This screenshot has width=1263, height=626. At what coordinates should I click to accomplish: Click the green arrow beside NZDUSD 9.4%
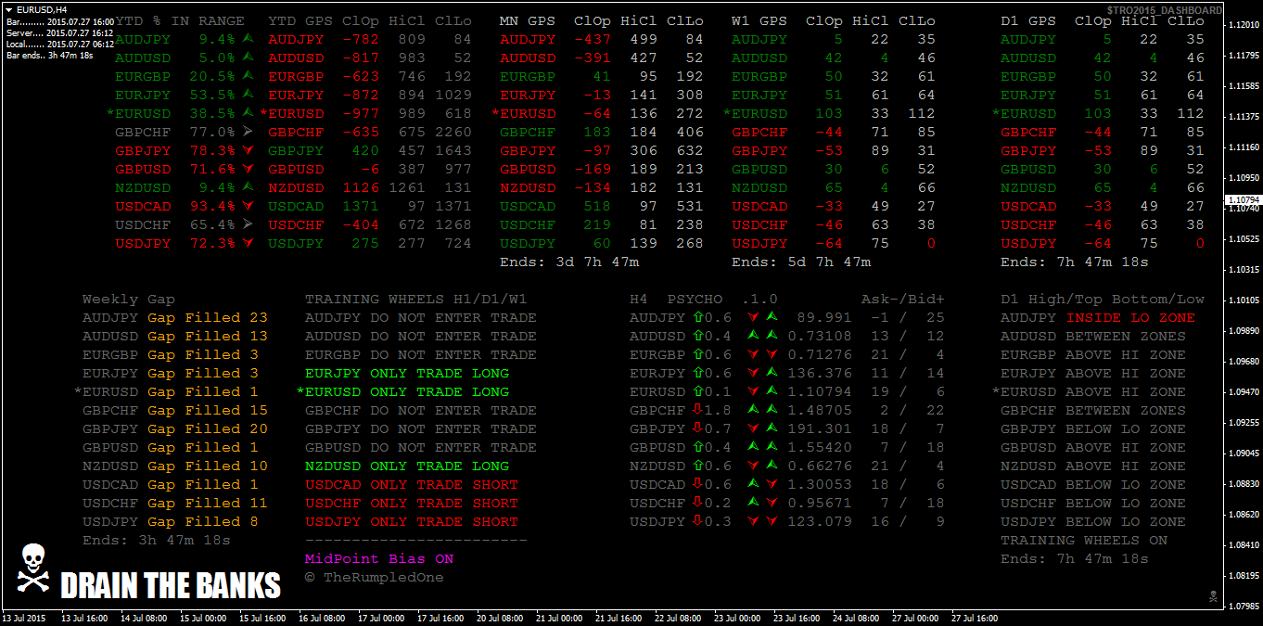(x=248, y=187)
